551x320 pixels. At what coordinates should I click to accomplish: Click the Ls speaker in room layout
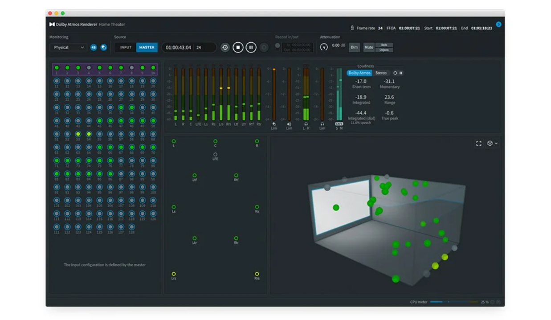[x=174, y=207]
